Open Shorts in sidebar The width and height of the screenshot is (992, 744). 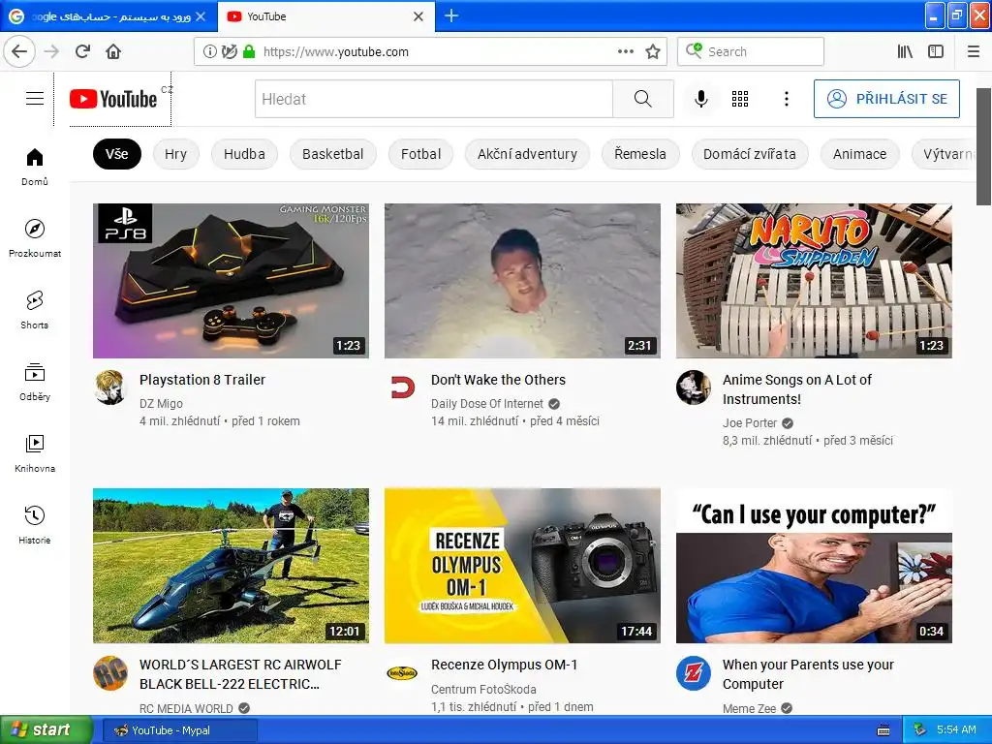pyautogui.click(x=35, y=310)
